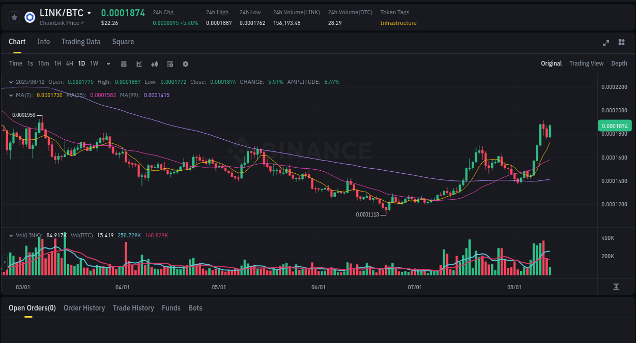Screen dimensions: 636x343
Task: Select the line chart style icon
Action: tap(139, 64)
